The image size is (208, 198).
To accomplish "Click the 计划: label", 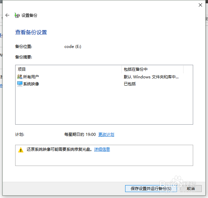I will pyautogui.click(x=19, y=135).
